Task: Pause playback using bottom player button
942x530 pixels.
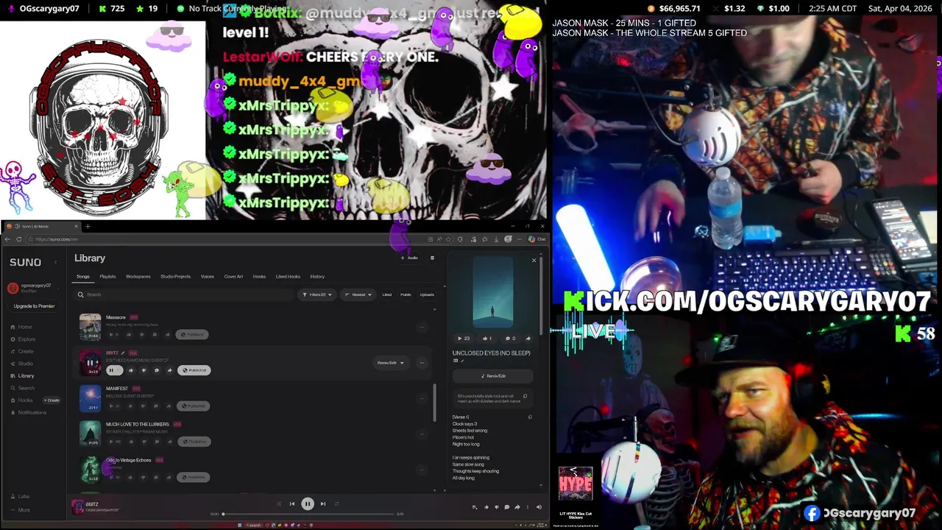Action: 308,504
